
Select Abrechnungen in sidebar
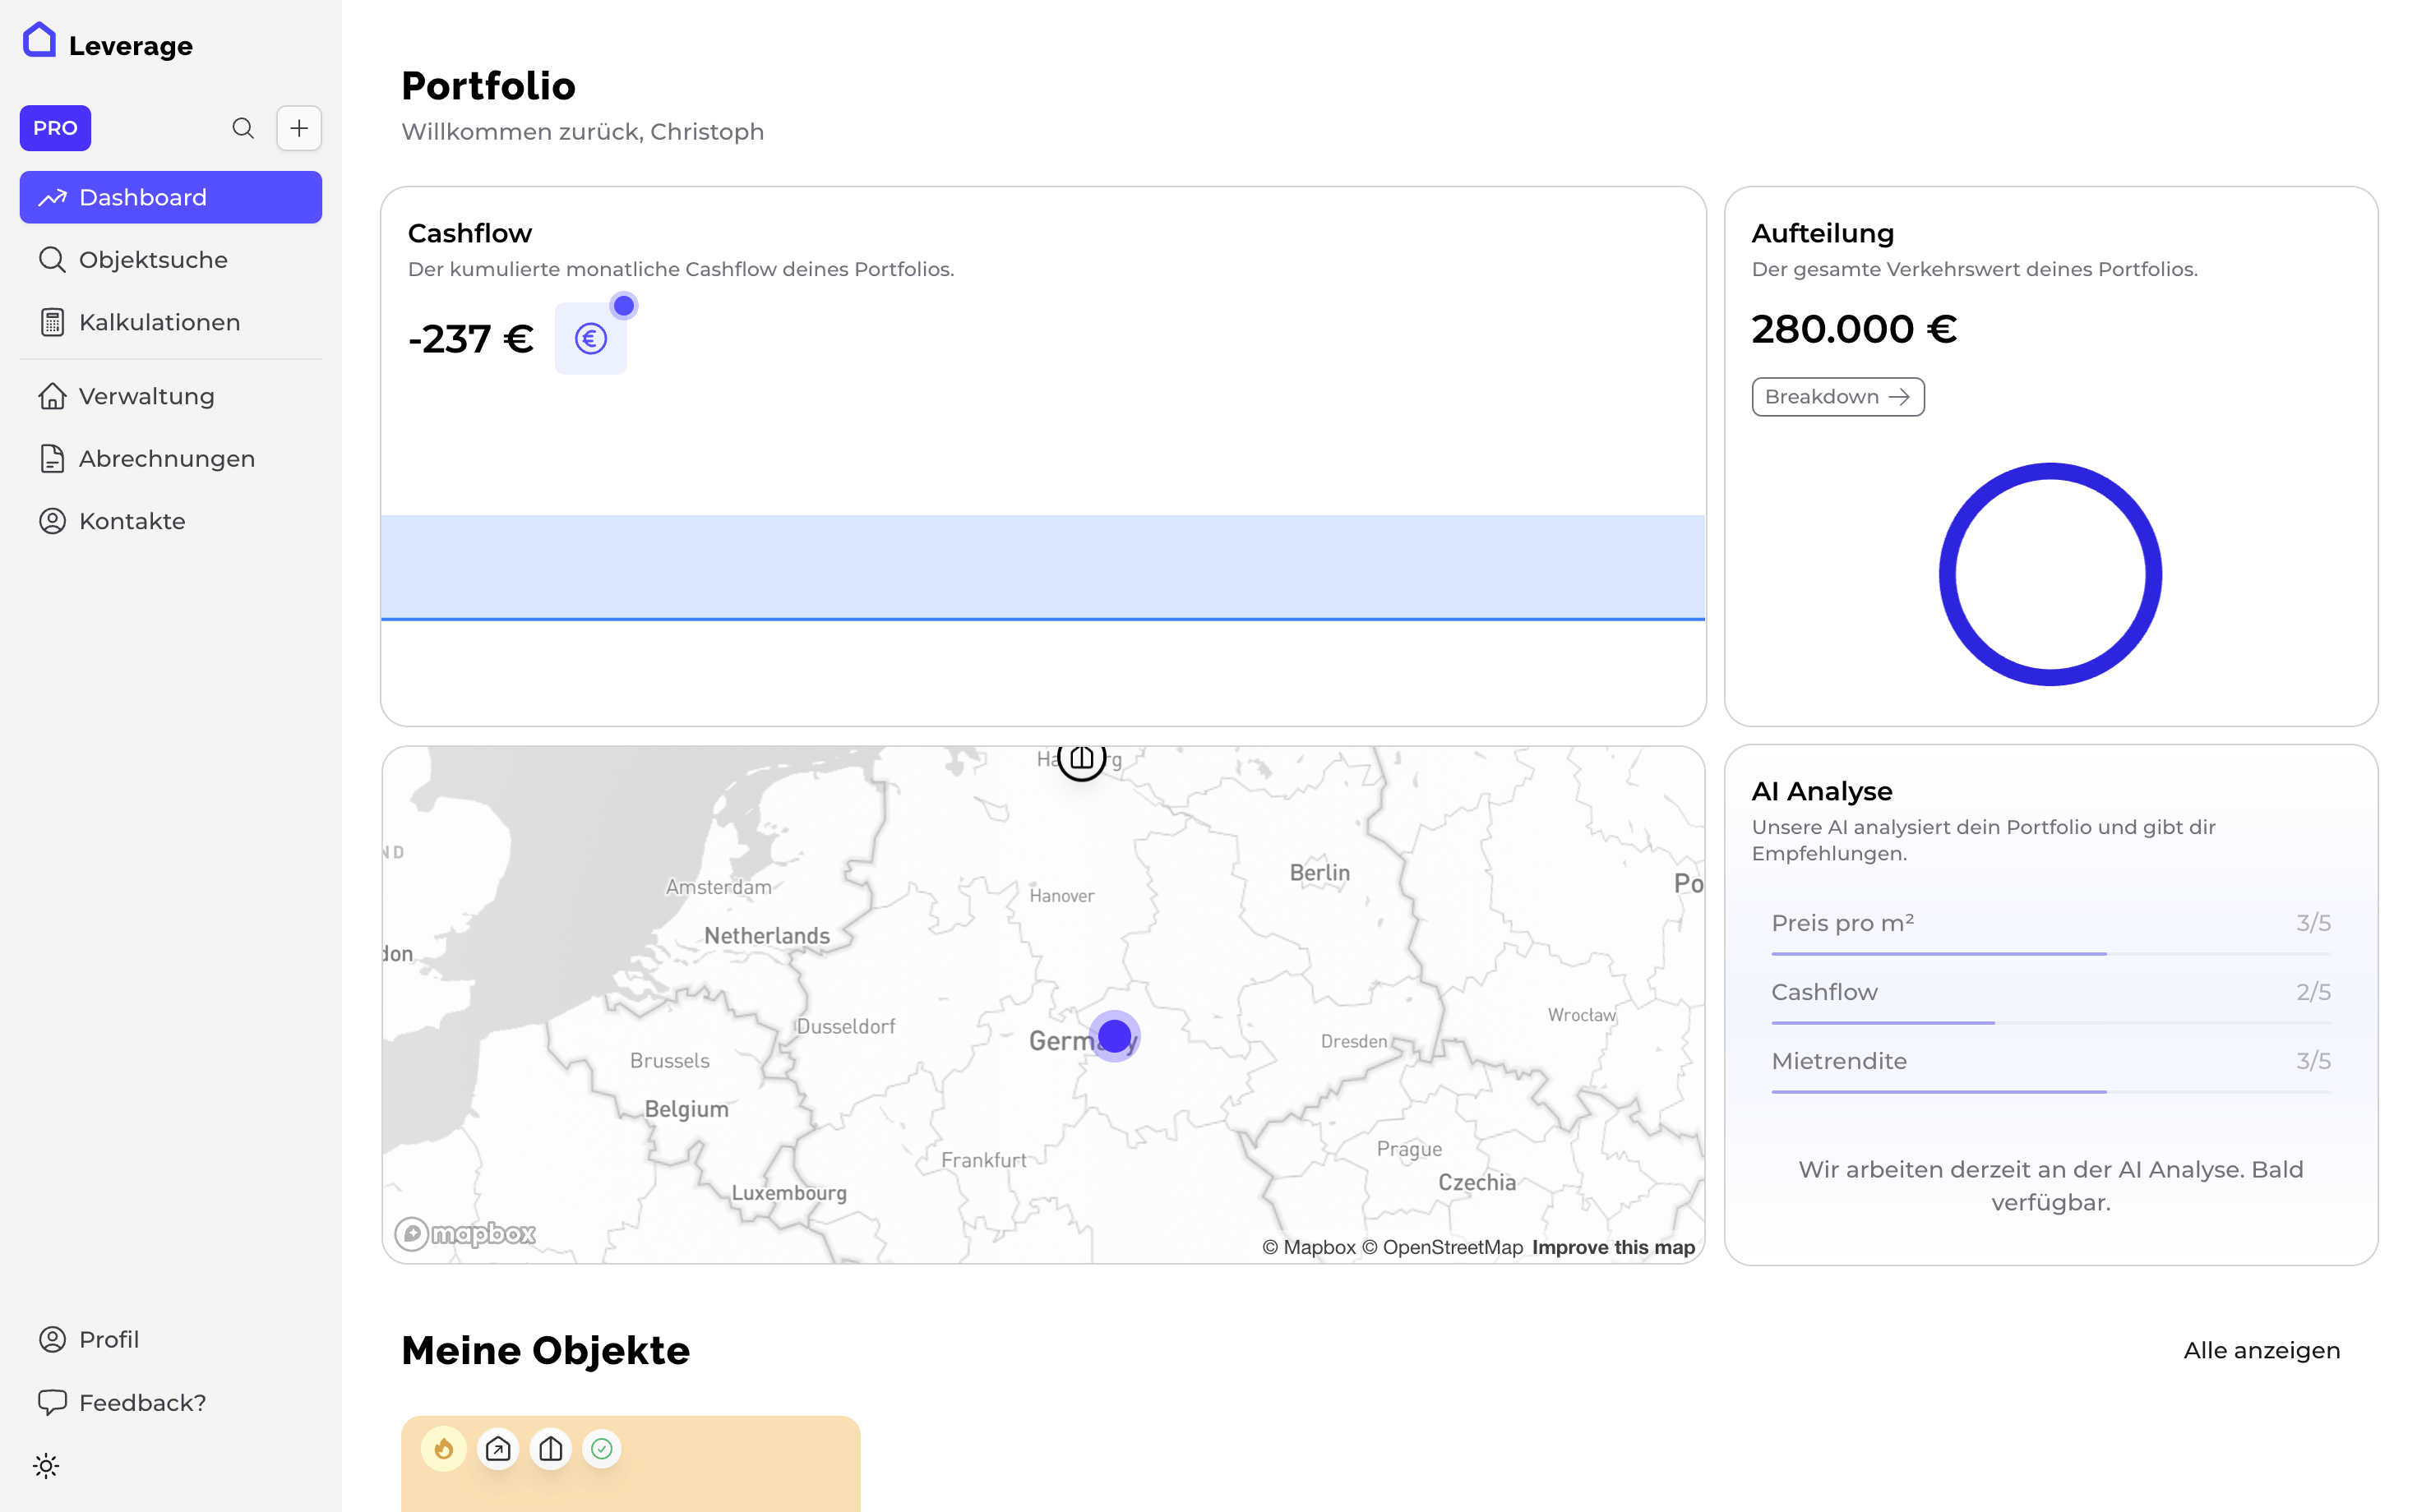(166, 459)
